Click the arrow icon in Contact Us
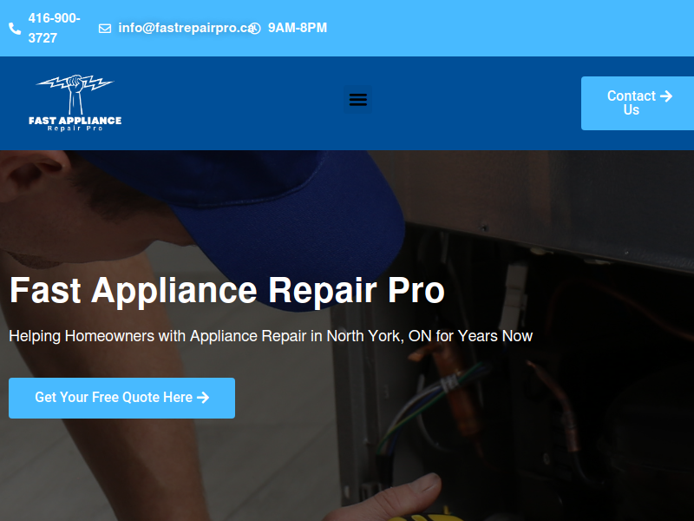This screenshot has height=521, width=694. point(666,96)
